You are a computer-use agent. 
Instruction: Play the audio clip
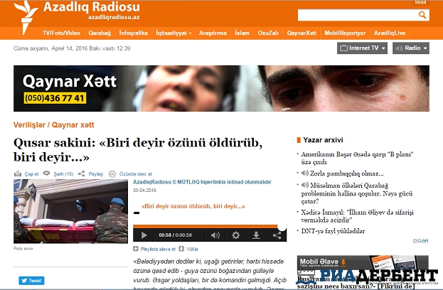[144, 235]
